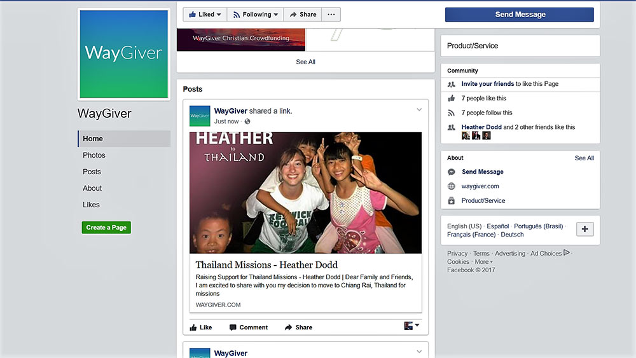The height and width of the screenshot is (358, 636).
Task: Click the WAYGIVER.COM source text
Action: (218, 305)
